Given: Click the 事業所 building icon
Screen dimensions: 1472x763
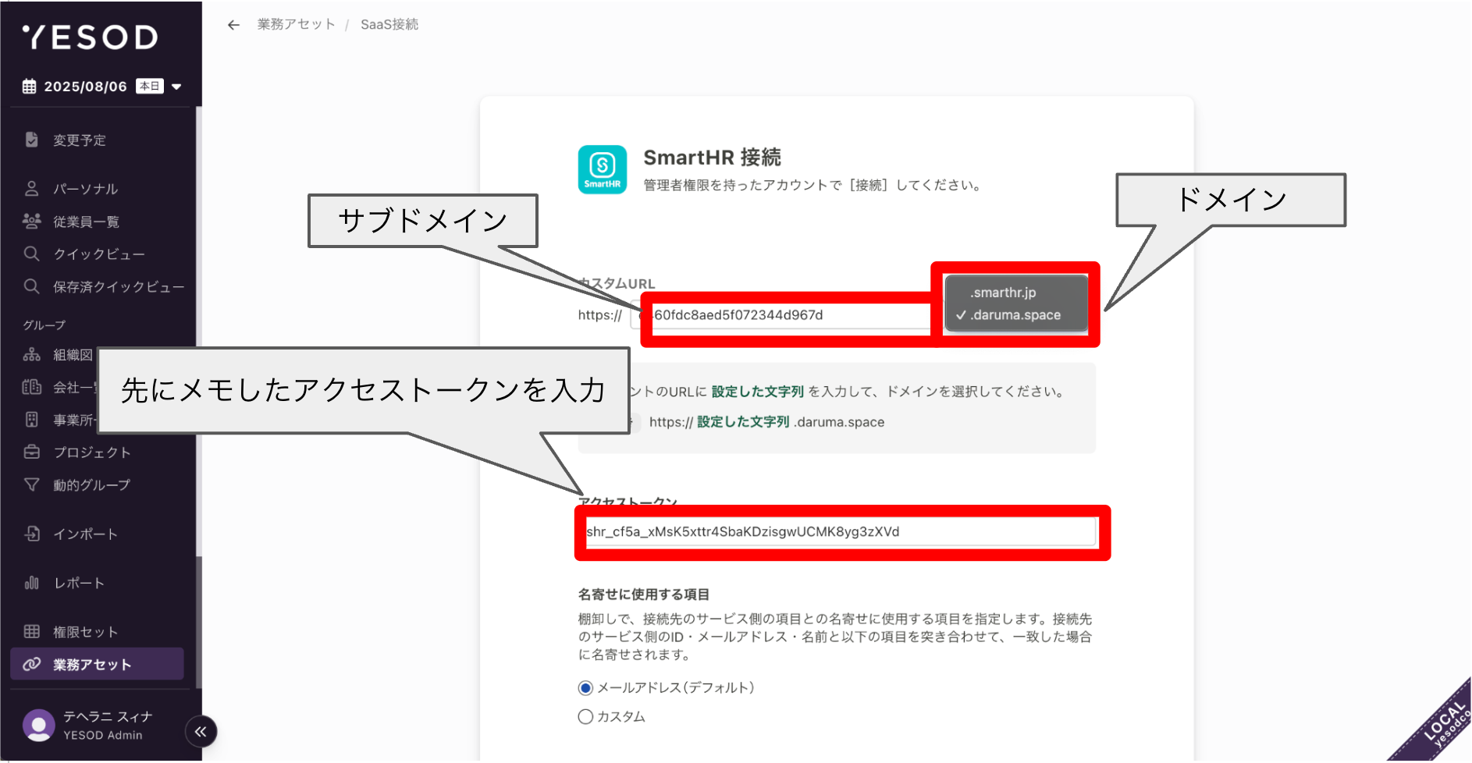Looking at the screenshot, I should (31, 420).
